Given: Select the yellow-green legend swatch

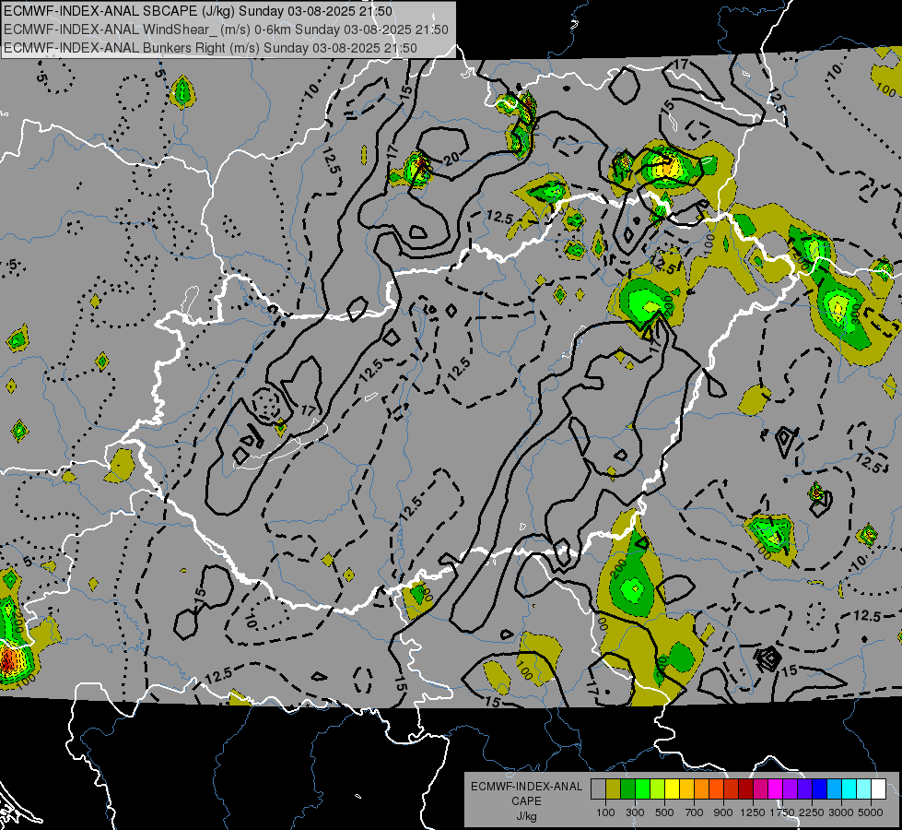Looking at the screenshot, I should (658, 789).
